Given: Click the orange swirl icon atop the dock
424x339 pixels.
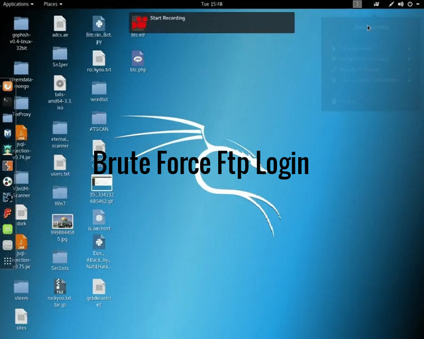Looking at the screenshot, I should point(7,87).
